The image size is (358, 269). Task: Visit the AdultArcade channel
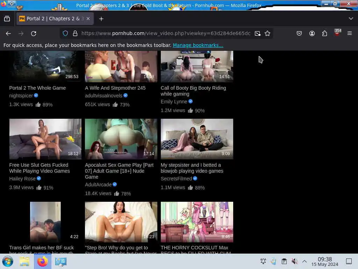pyautogui.click(x=98, y=185)
